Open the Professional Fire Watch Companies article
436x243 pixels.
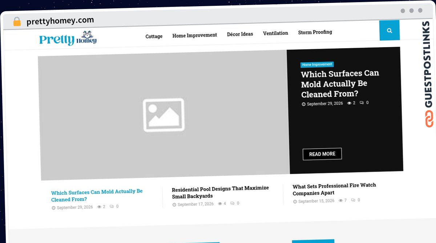[x=334, y=189]
